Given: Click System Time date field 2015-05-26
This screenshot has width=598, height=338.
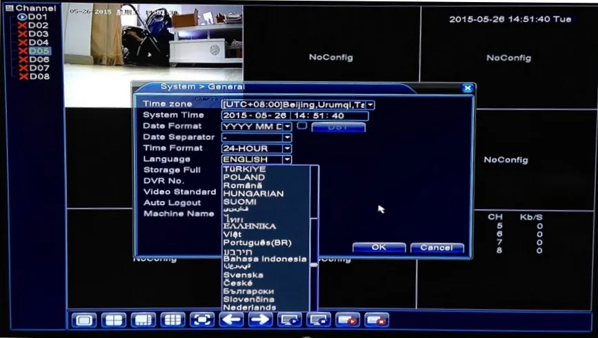Looking at the screenshot, I should click(255, 116).
